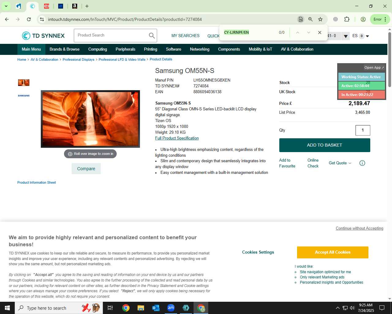
Task: Open Main Menu in navigation bar
Action: [x=31, y=49]
